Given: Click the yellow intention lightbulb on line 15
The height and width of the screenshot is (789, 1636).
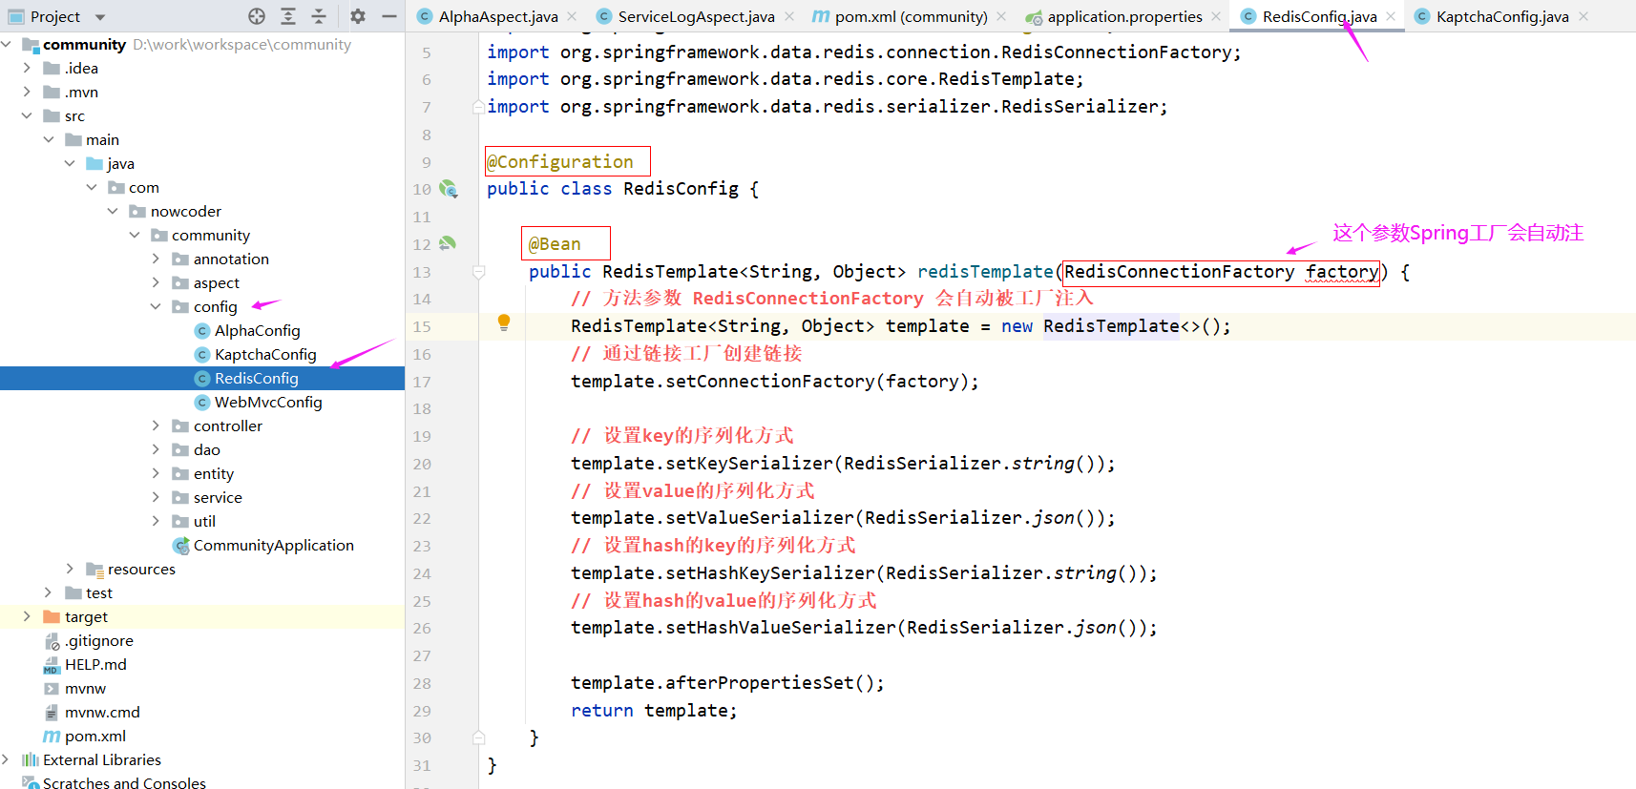Looking at the screenshot, I should [x=504, y=322].
